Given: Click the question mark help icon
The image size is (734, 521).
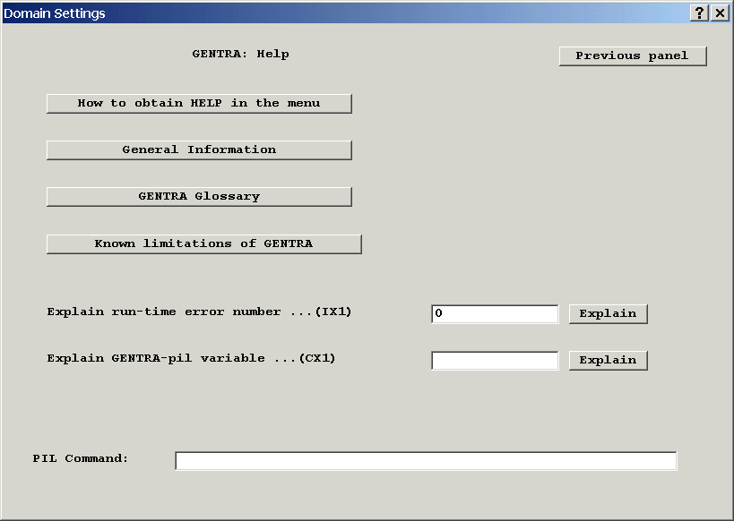Looking at the screenshot, I should pyautogui.click(x=700, y=13).
